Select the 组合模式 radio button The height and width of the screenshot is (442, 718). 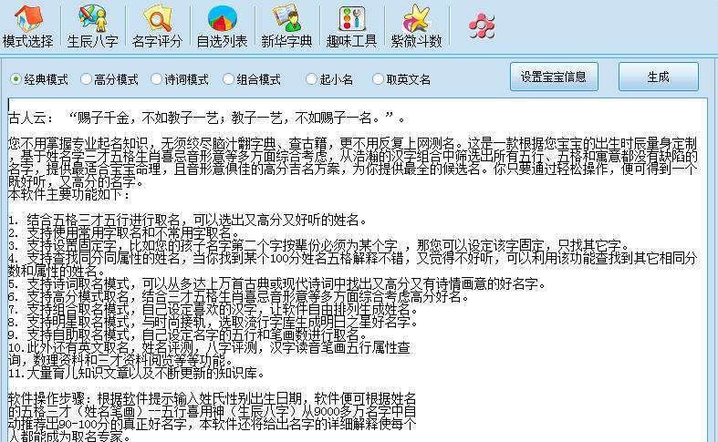point(228,79)
